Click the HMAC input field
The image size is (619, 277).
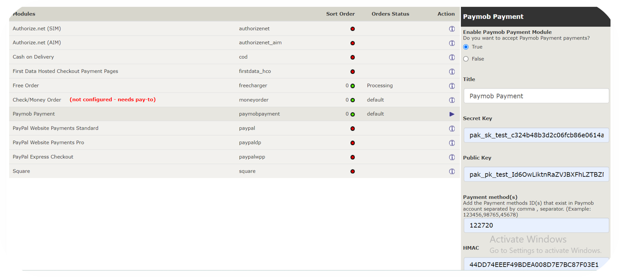pos(536,264)
